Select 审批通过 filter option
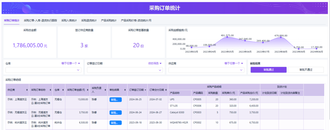The height and width of the screenshot is (130, 330). click(268, 70)
